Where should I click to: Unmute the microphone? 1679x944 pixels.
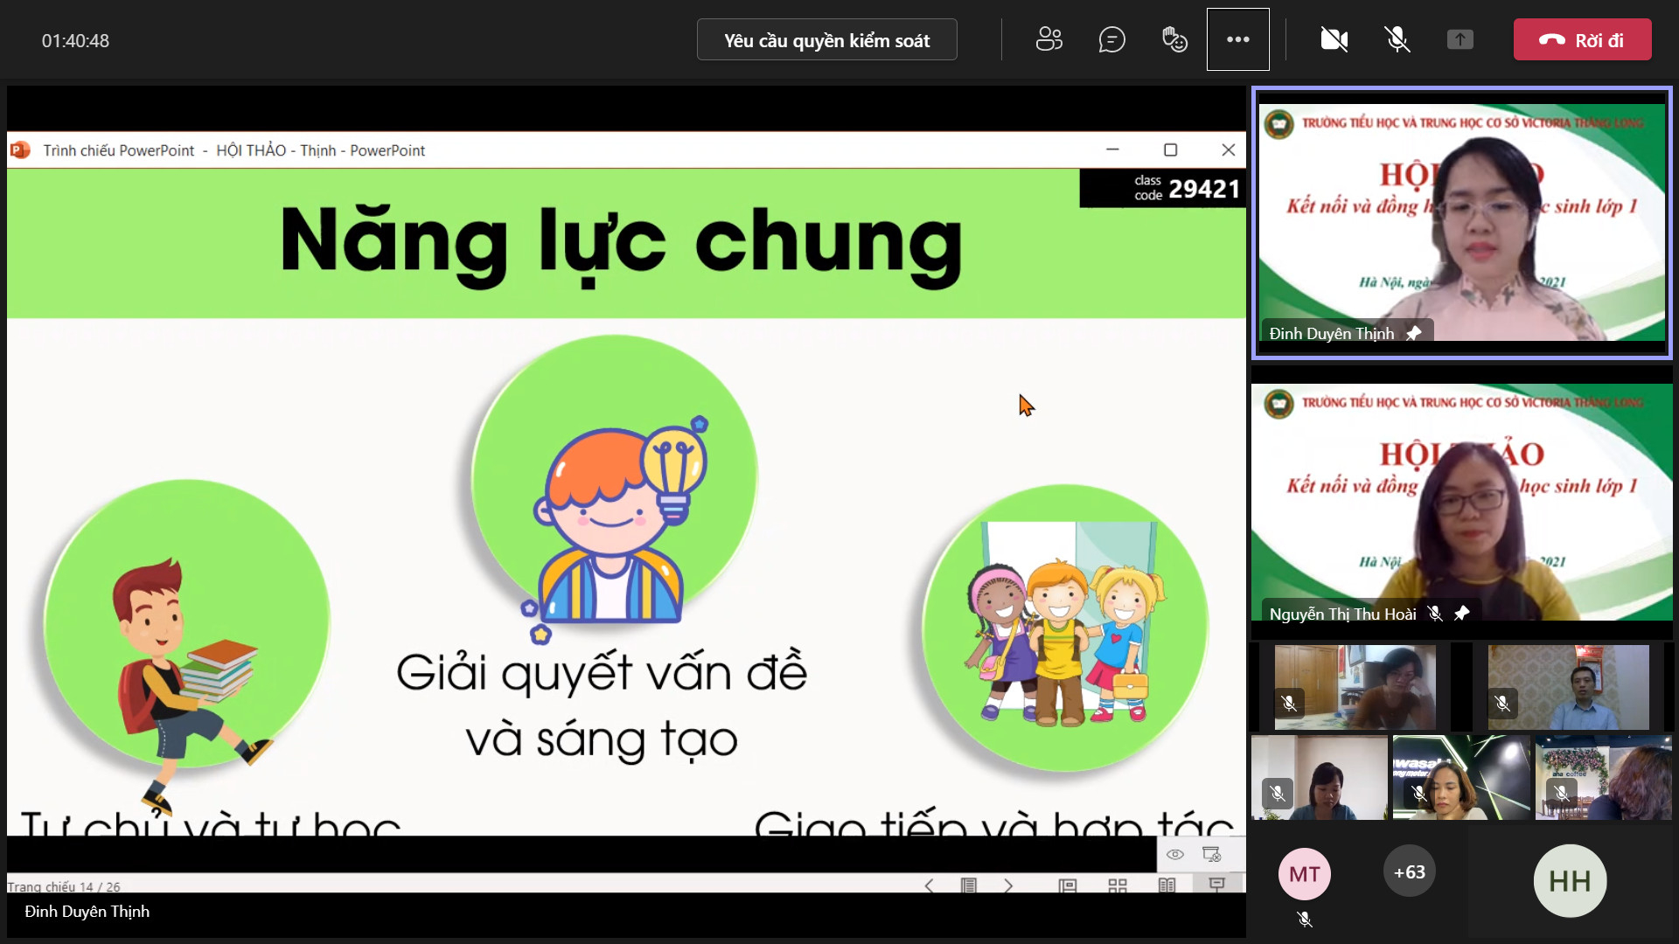[x=1397, y=39]
